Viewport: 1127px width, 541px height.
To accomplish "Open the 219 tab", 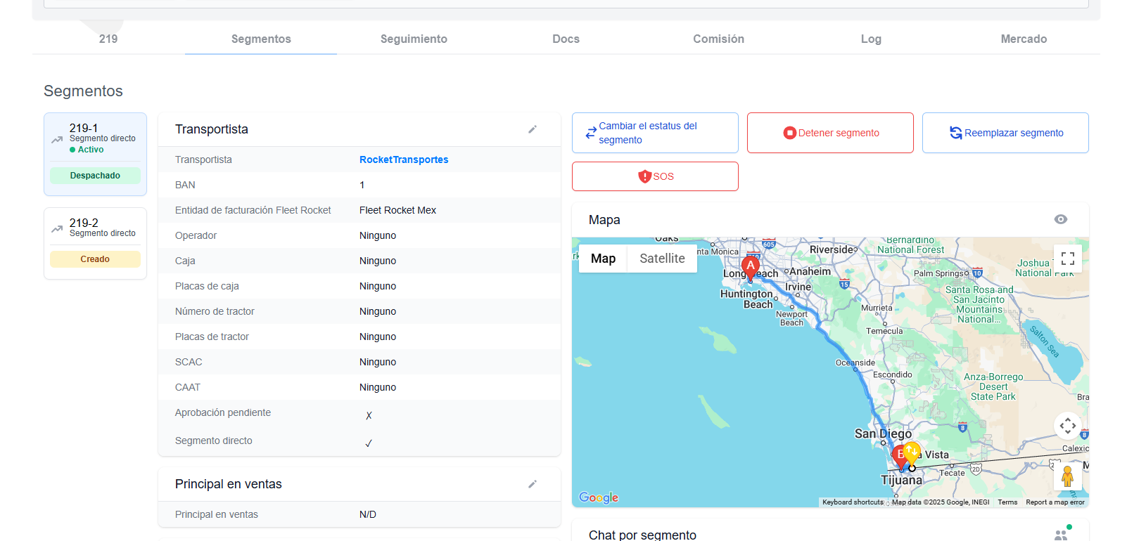I will coord(108,39).
